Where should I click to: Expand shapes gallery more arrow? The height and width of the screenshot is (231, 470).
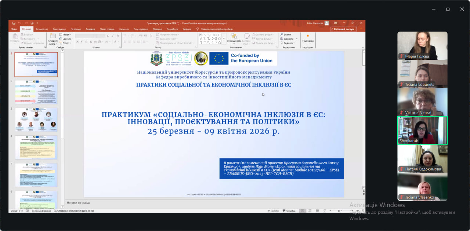(224, 38)
